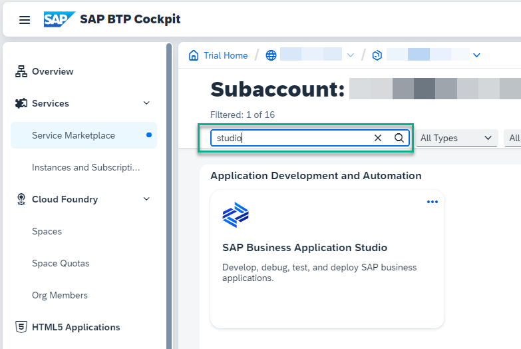This screenshot has width=521, height=349.
Task: Collapse the Services section
Action: tap(146, 103)
